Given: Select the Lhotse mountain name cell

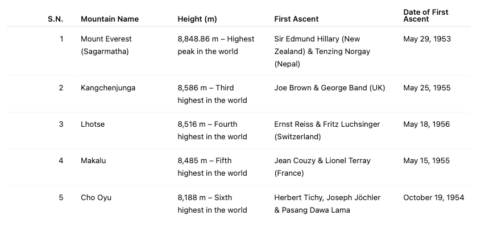Looking at the screenshot, I should [x=93, y=124].
